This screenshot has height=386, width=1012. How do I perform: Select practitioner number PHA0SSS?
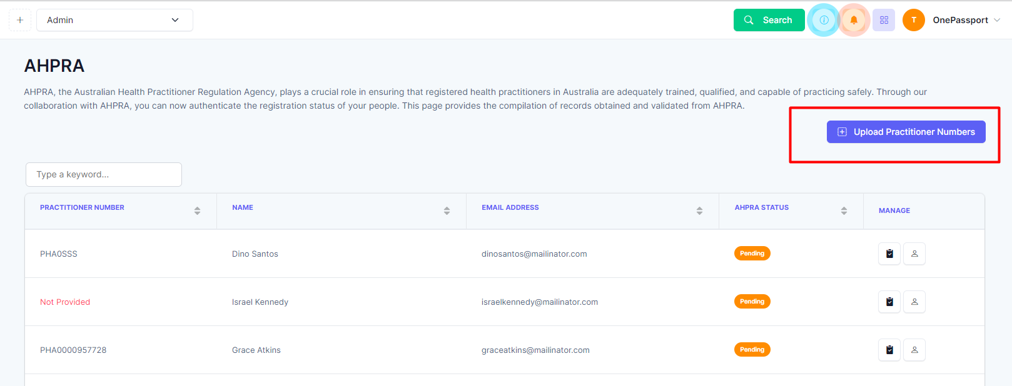(x=59, y=254)
